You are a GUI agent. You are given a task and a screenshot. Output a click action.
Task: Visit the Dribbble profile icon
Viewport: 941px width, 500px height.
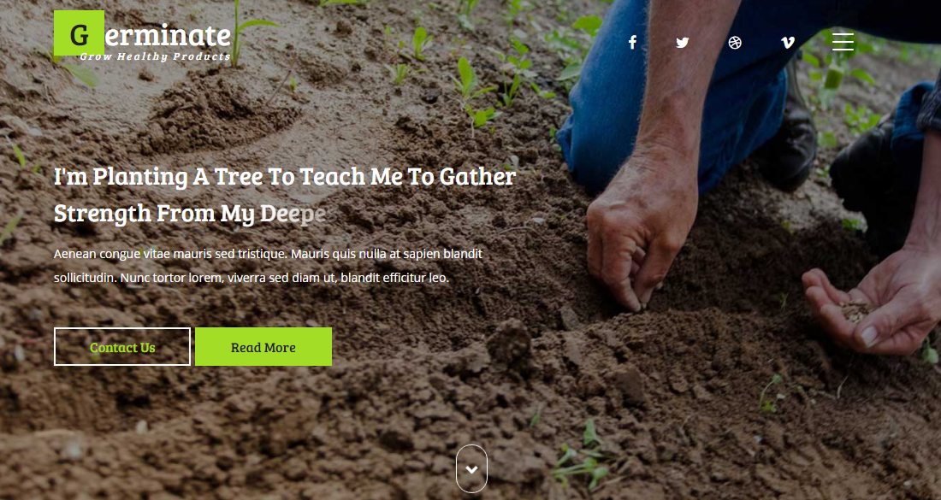(x=735, y=43)
